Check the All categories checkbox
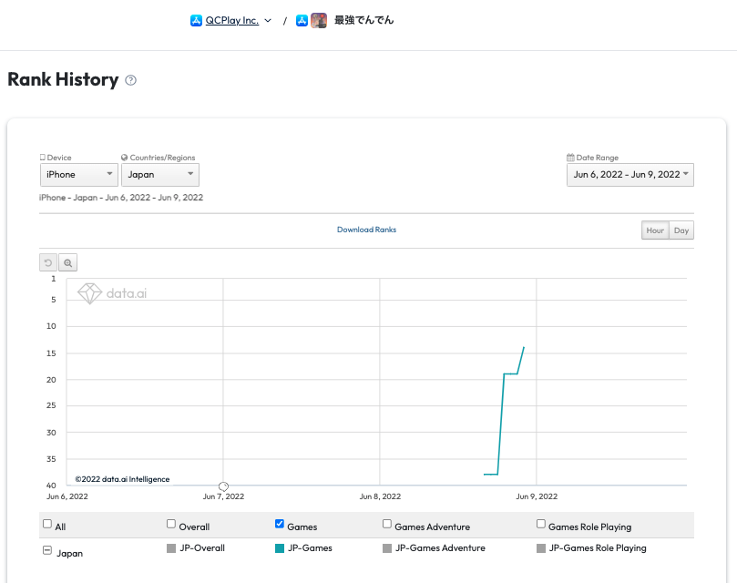737x583 pixels. tap(47, 525)
